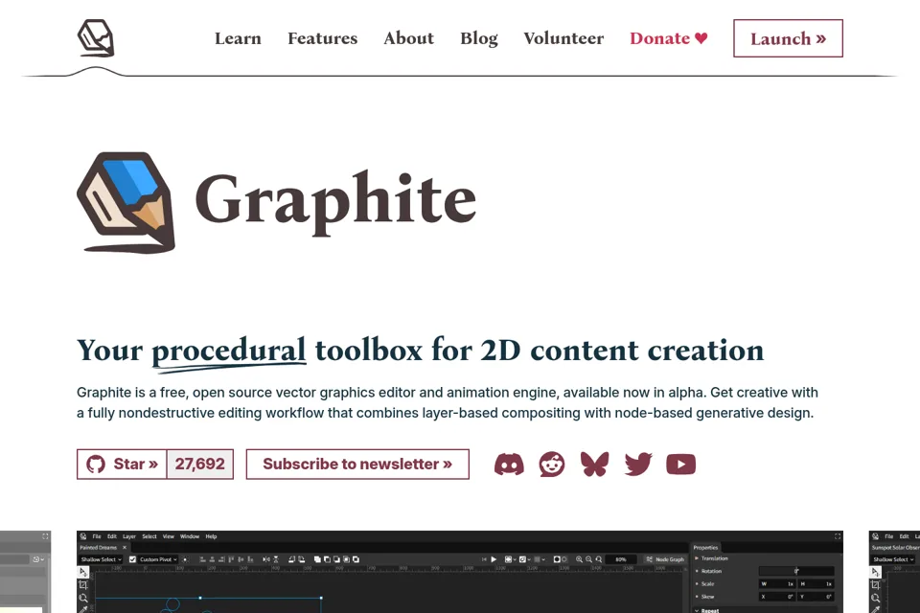Click the restart animation button
This screenshot has height=613, width=920.
pos(484,559)
